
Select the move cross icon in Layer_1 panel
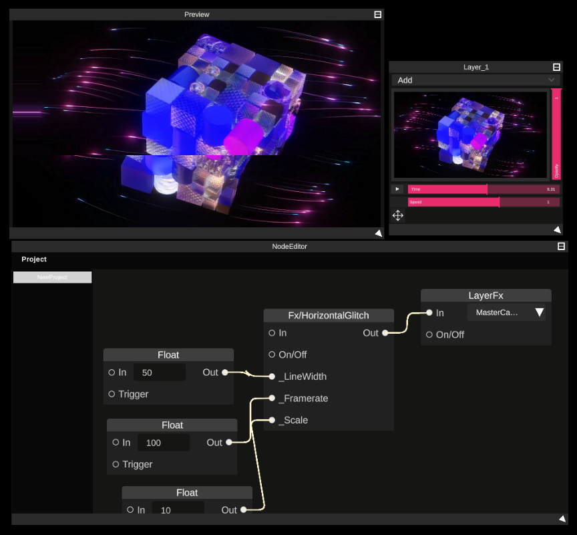pos(397,215)
